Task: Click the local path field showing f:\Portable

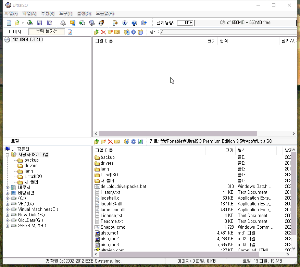Action: [228, 141]
